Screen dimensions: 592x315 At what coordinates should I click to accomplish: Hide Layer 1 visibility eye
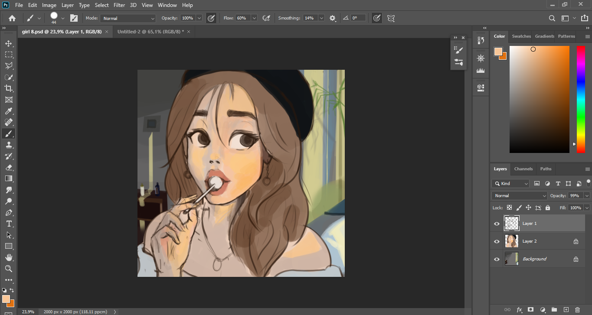point(497,224)
